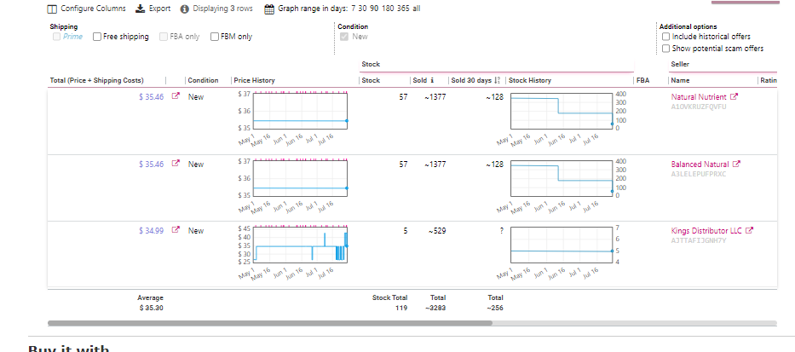
Task: Click the Total ~256 footer value
Action: (495, 308)
